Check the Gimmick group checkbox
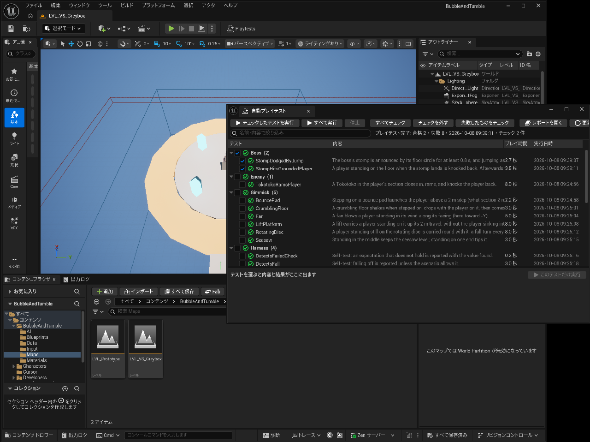 [237, 193]
